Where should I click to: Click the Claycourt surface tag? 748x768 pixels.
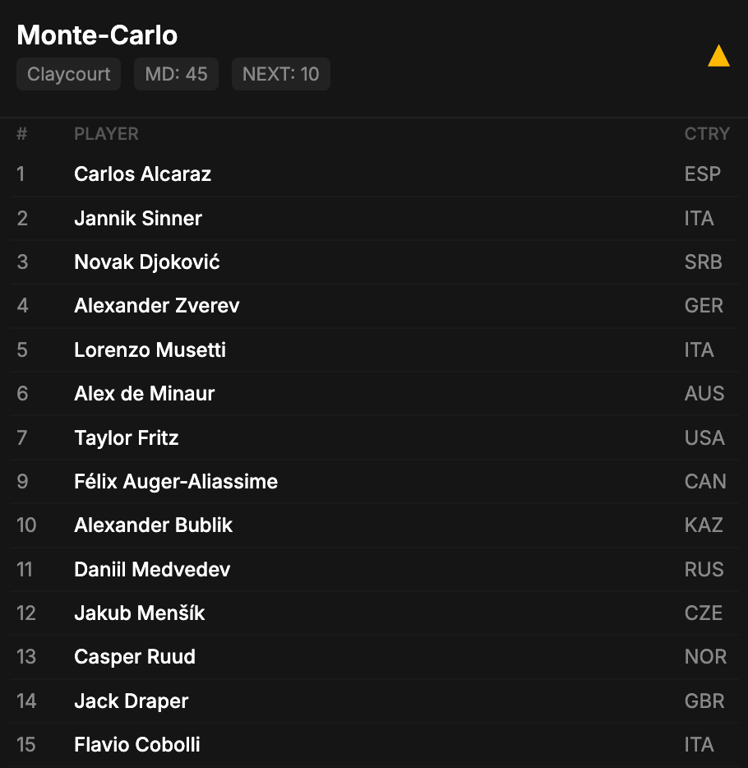point(69,74)
